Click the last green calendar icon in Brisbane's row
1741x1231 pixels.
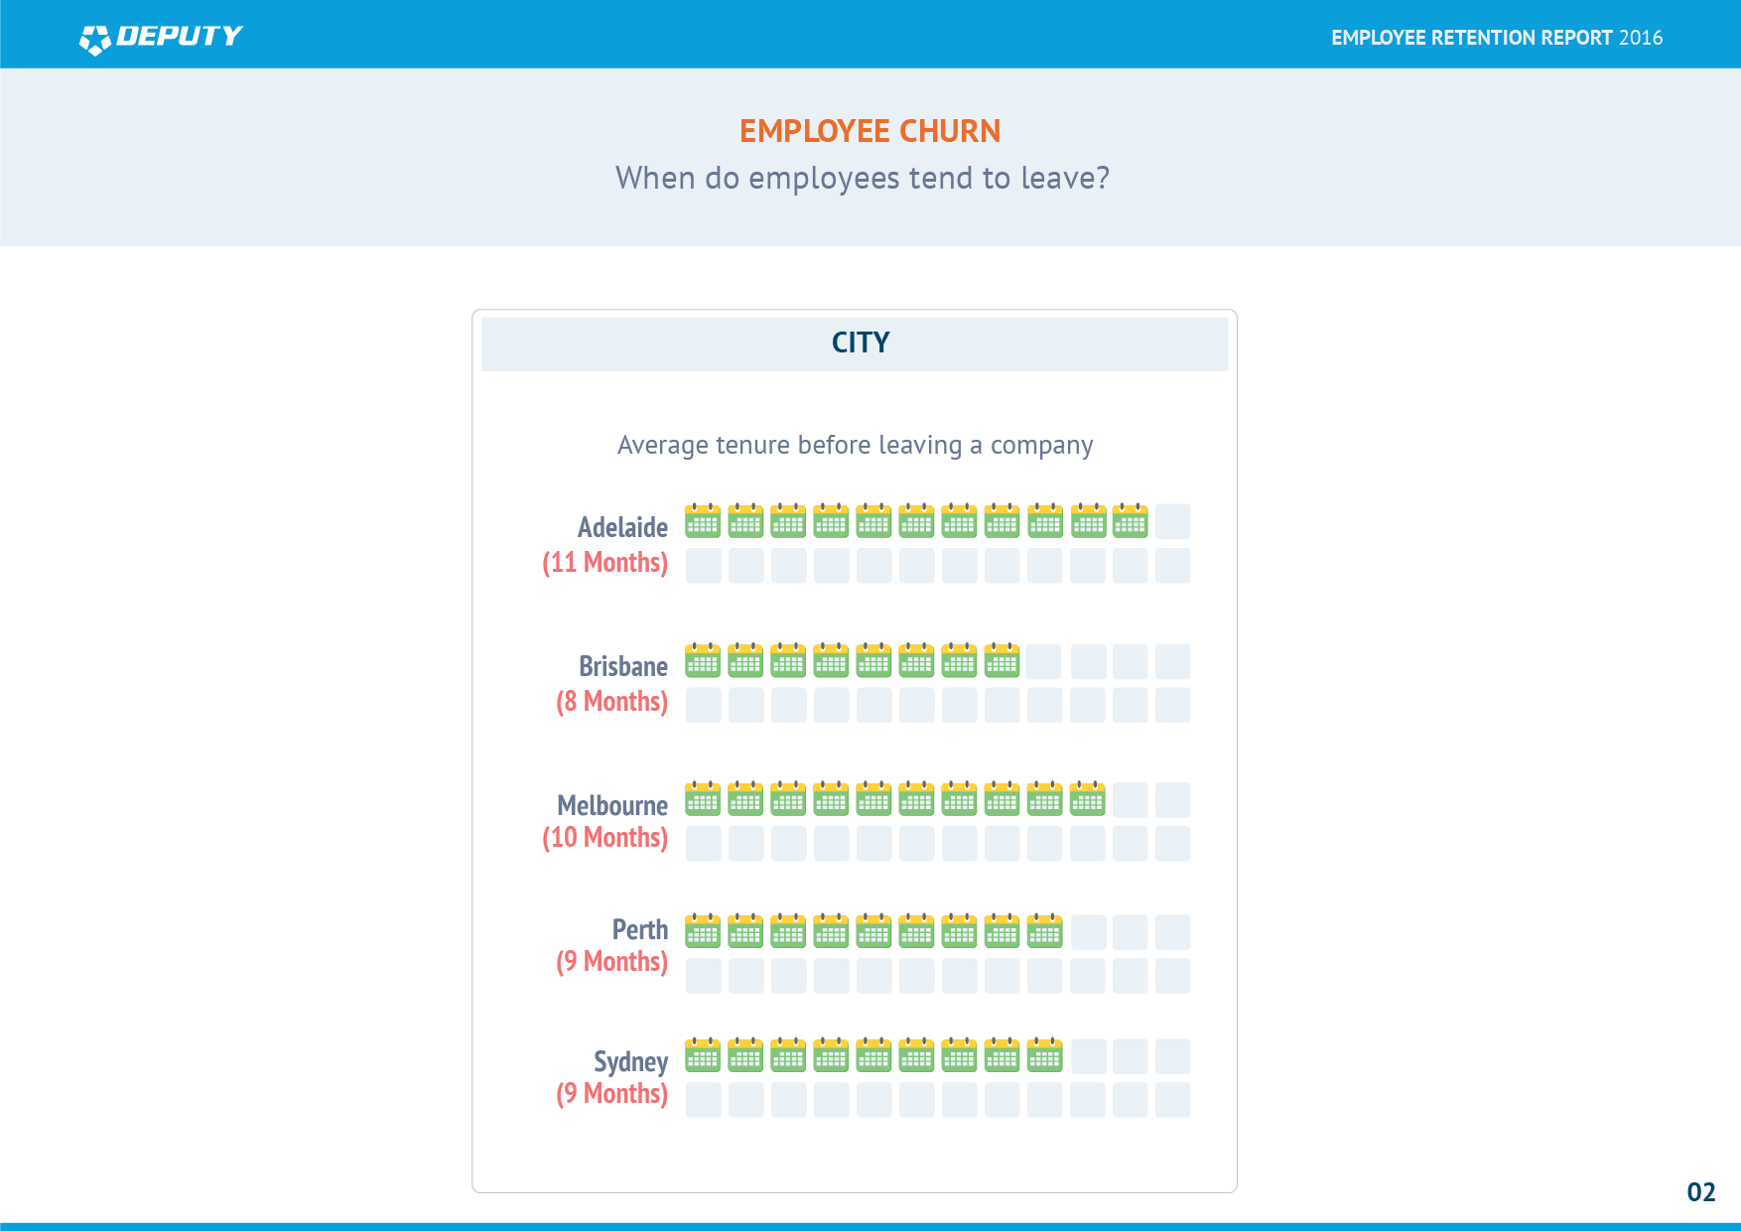coord(1002,660)
